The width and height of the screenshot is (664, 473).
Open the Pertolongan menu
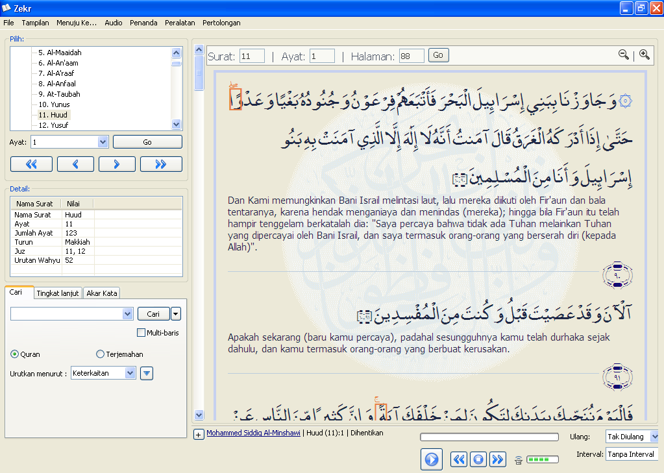(x=221, y=23)
